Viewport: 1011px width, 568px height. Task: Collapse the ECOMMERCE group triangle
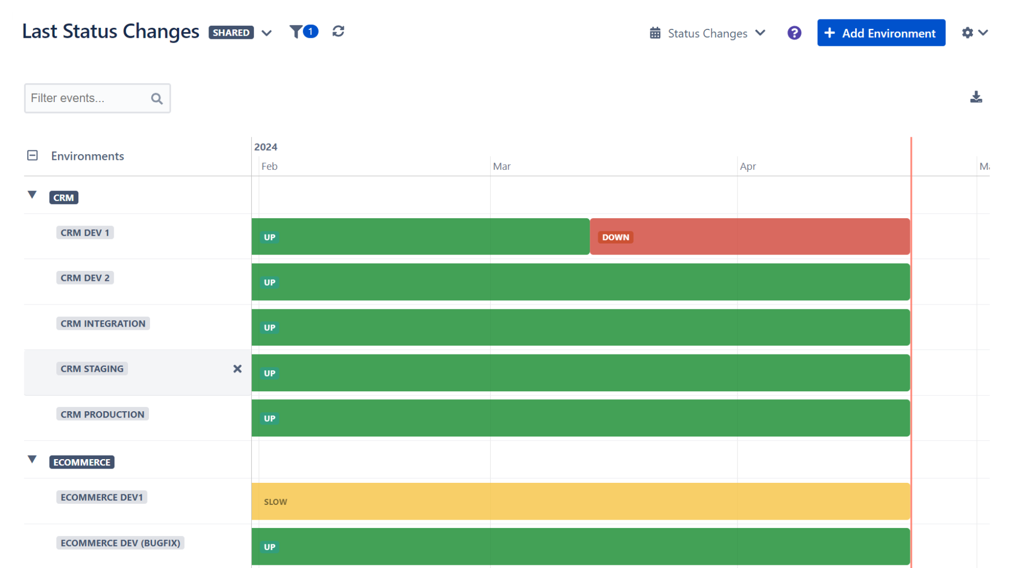tap(32, 460)
